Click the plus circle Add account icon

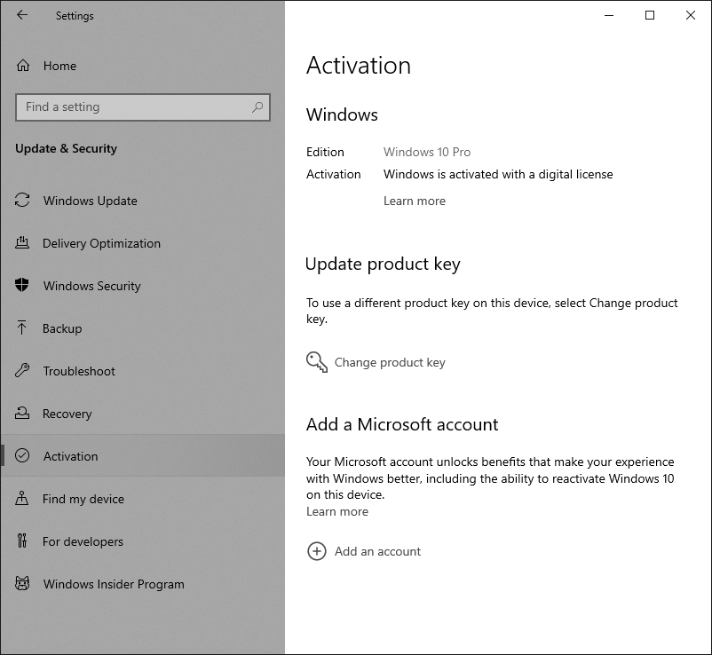[x=317, y=551]
